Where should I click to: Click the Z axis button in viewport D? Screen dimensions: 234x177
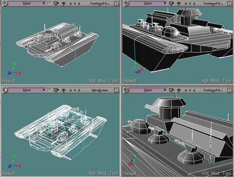(194, 90)
